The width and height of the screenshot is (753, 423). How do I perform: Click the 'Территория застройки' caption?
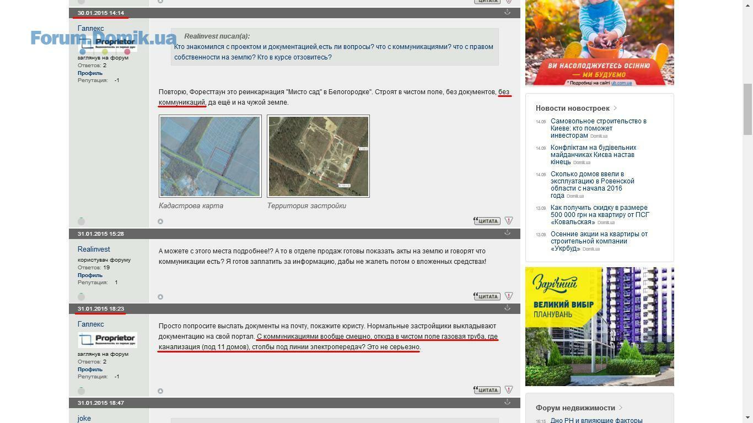coord(306,205)
